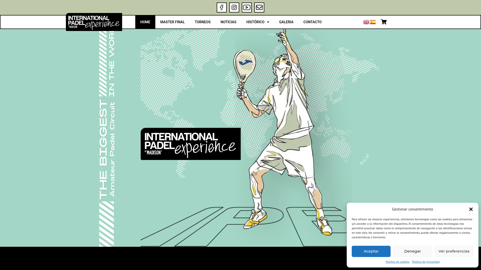Open the shopping cart icon
Screen dimensions: 481x270
[384, 22]
